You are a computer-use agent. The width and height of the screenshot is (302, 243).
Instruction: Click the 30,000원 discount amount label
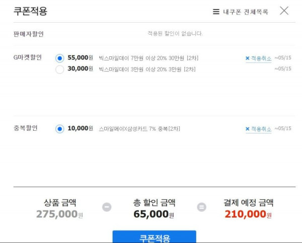[81, 68]
